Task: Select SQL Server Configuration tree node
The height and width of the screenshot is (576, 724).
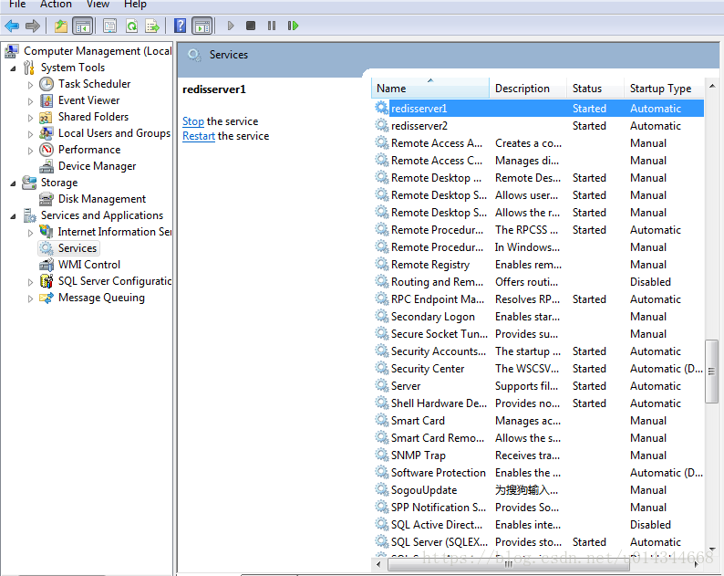Action: pyautogui.click(x=115, y=281)
